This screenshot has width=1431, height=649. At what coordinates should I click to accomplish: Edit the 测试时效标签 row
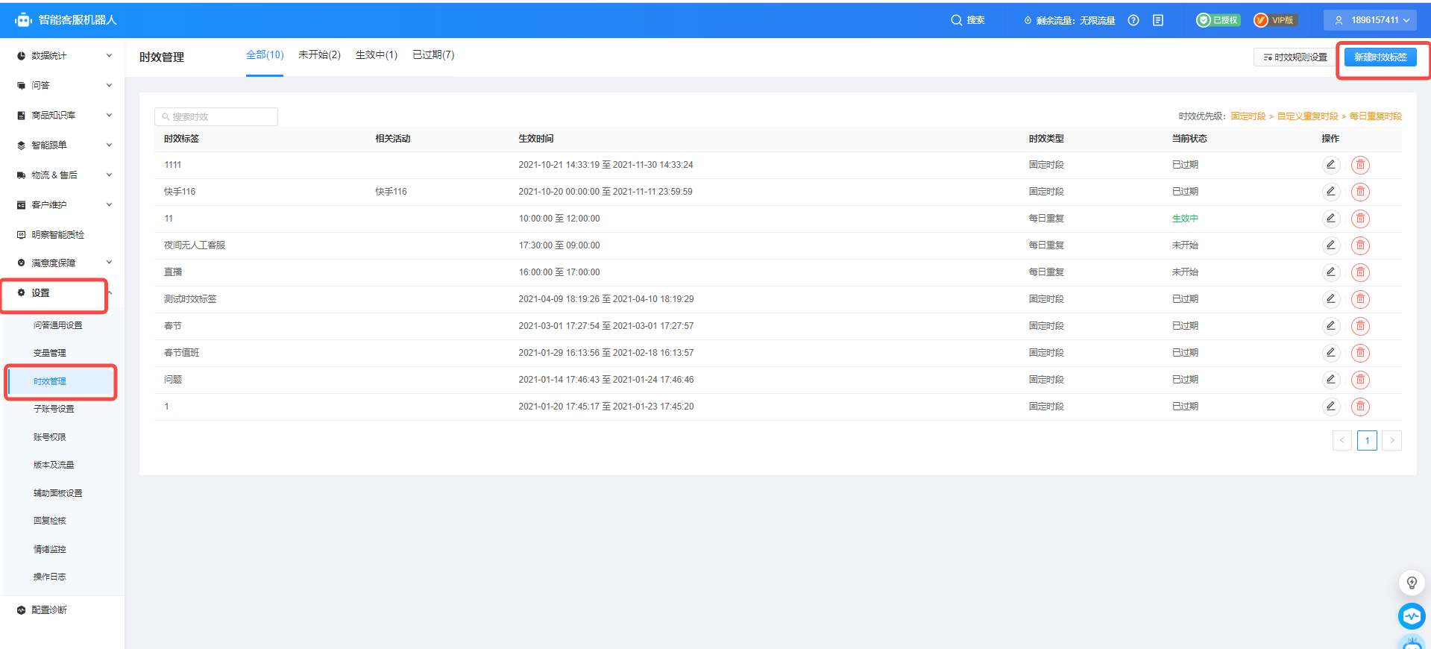(x=1330, y=299)
